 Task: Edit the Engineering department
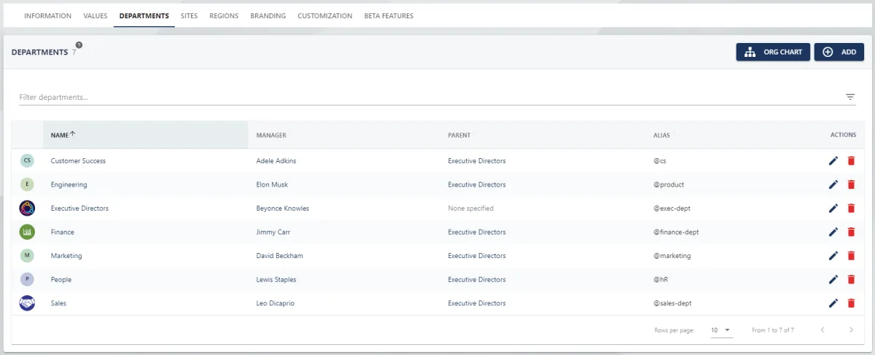[x=833, y=184]
